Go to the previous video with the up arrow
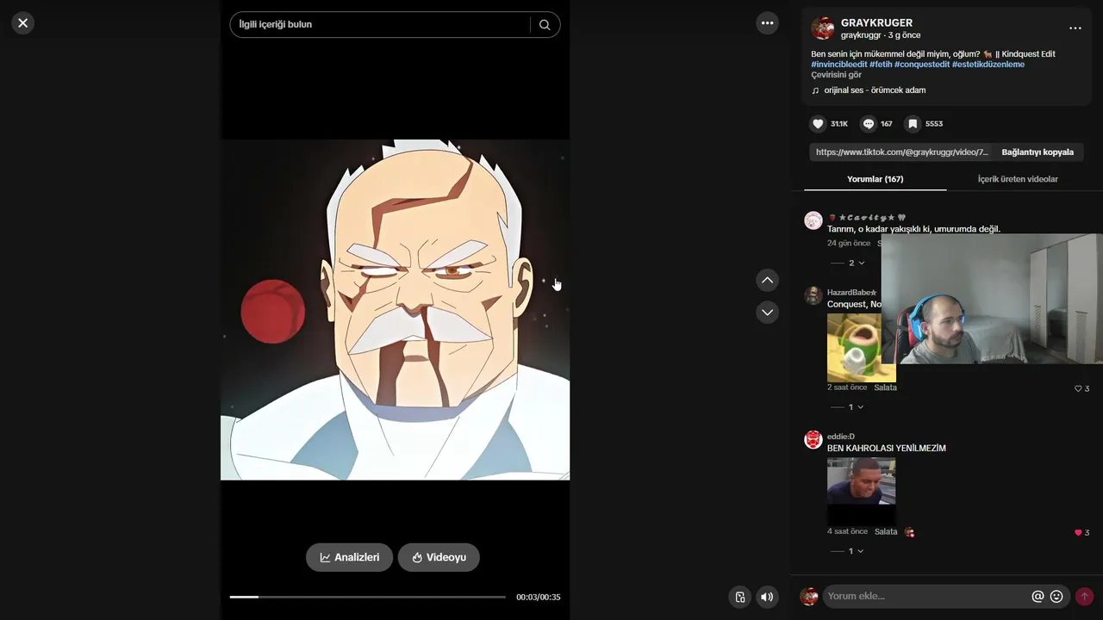The height and width of the screenshot is (620, 1103). click(x=768, y=280)
